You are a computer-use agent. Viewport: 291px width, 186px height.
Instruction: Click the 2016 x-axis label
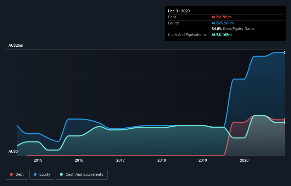pyautogui.click(x=79, y=160)
